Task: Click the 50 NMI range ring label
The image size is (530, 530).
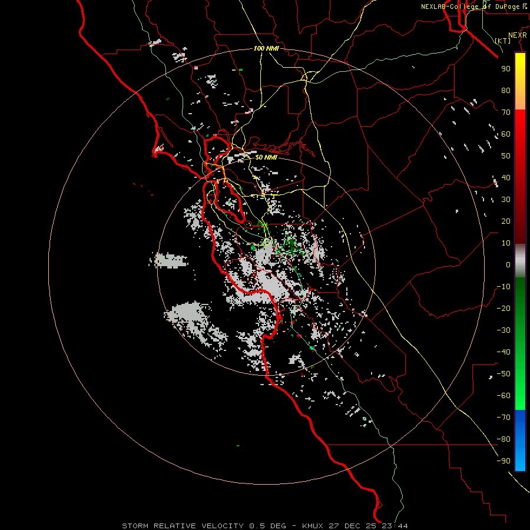Action: pyautogui.click(x=266, y=157)
